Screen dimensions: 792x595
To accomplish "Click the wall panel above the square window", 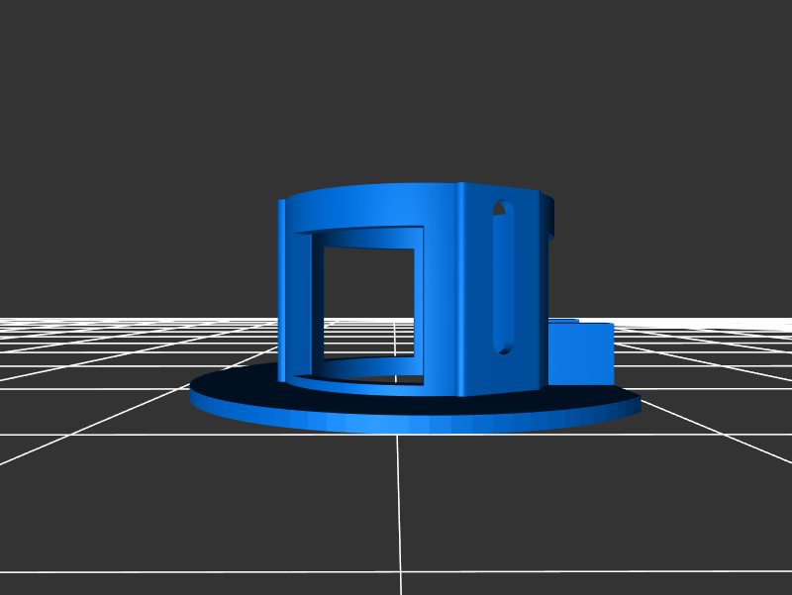I will (x=366, y=208).
